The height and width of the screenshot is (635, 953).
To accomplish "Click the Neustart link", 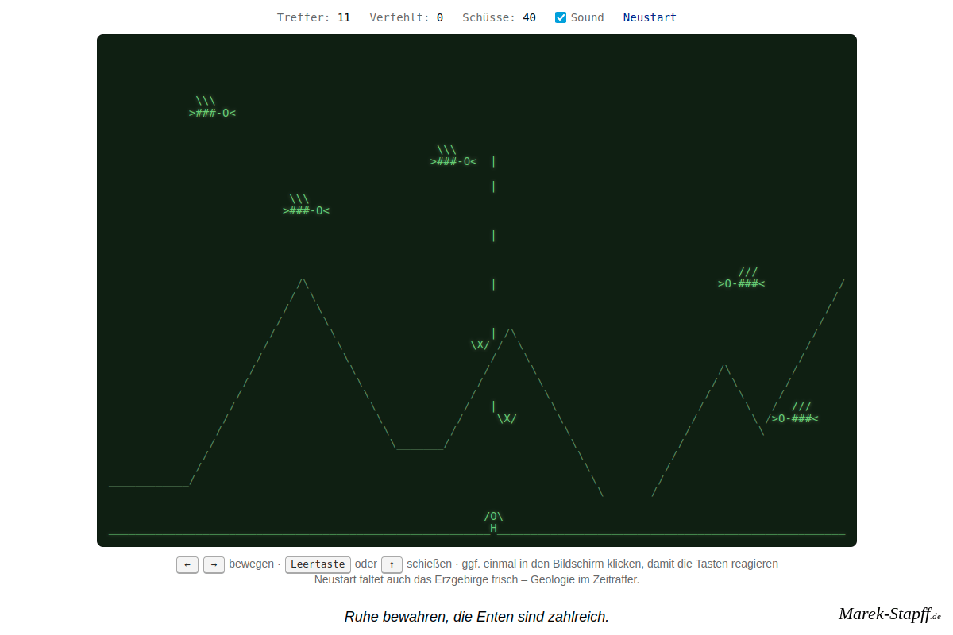I will click(x=650, y=17).
